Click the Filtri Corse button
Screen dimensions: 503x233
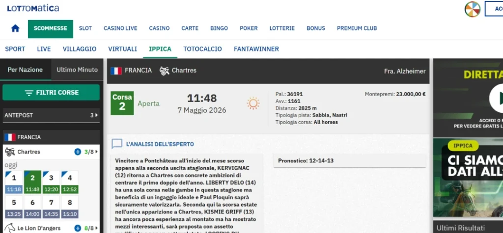pyautogui.click(x=51, y=93)
